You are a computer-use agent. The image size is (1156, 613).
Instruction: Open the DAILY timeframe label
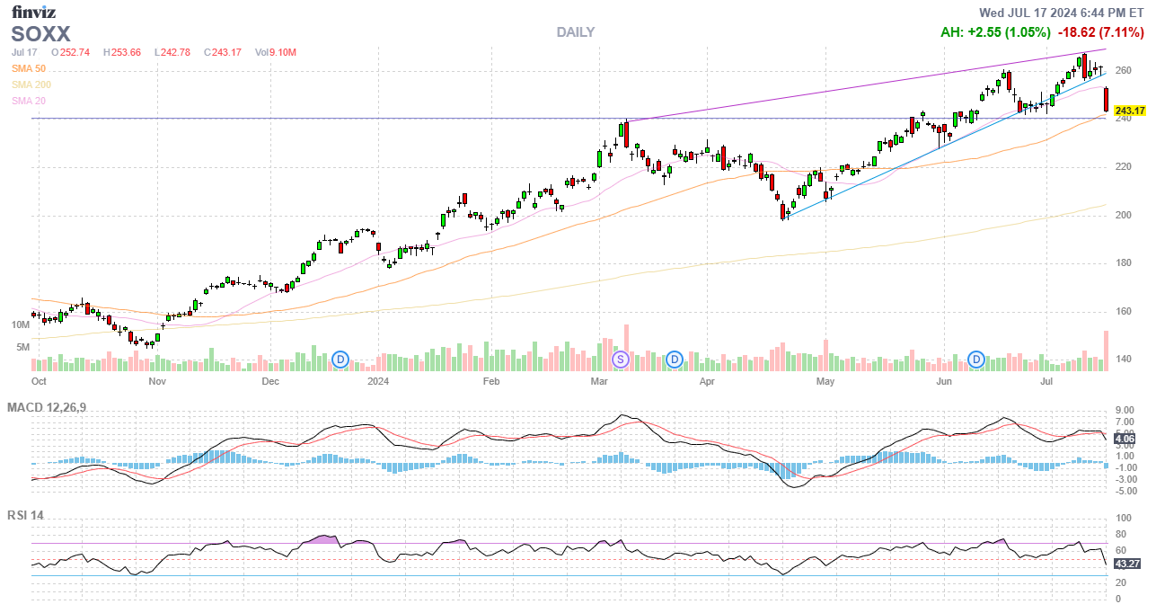point(575,32)
